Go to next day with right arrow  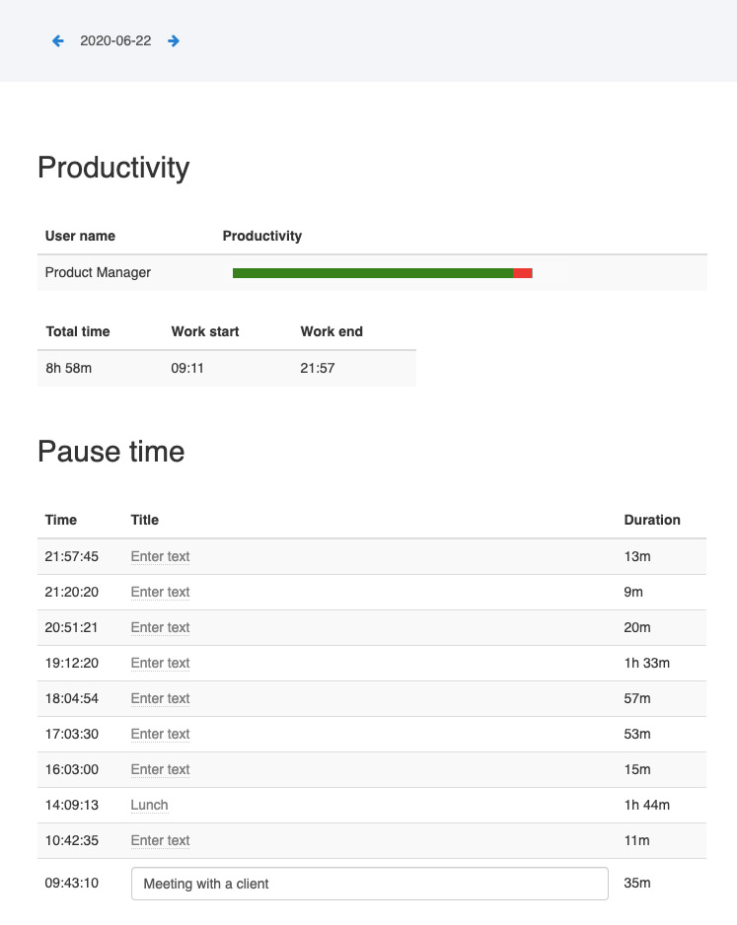(x=174, y=40)
